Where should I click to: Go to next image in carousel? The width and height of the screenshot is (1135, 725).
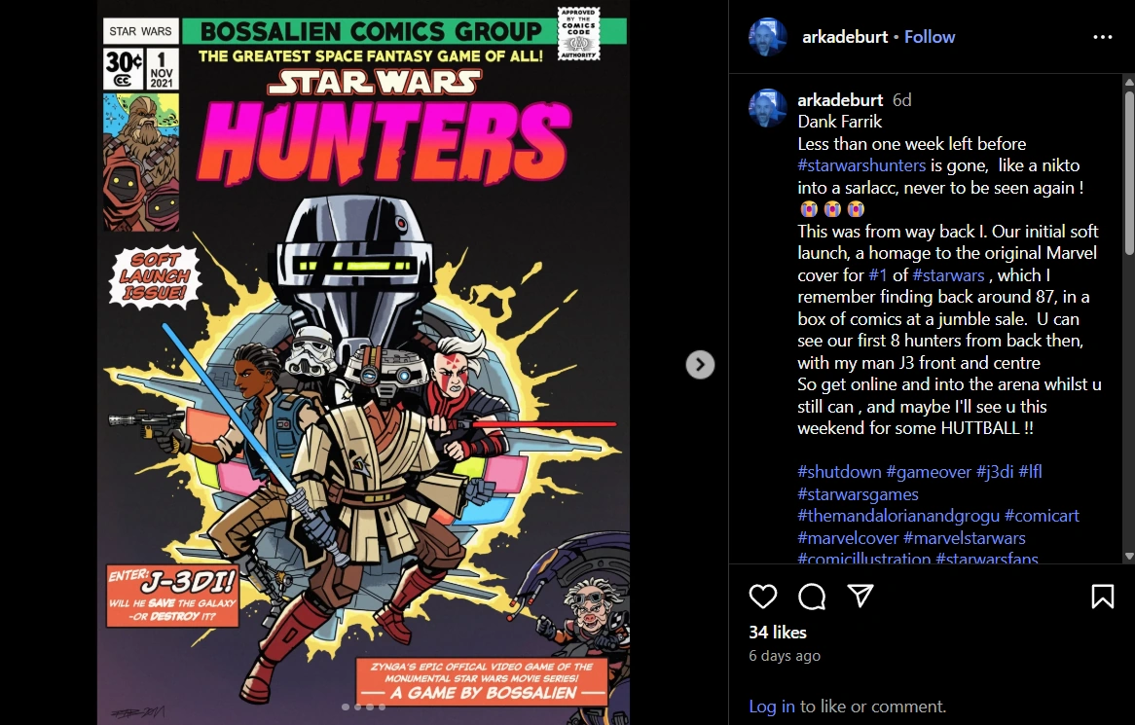pos(700,365)
